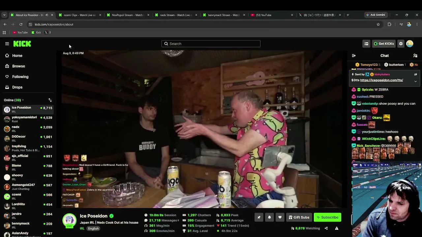Click the pin icon below the stream
Image resolution: width=422 pixels, height=237 pixels.
pyautogui.click(x=259, y=217)
